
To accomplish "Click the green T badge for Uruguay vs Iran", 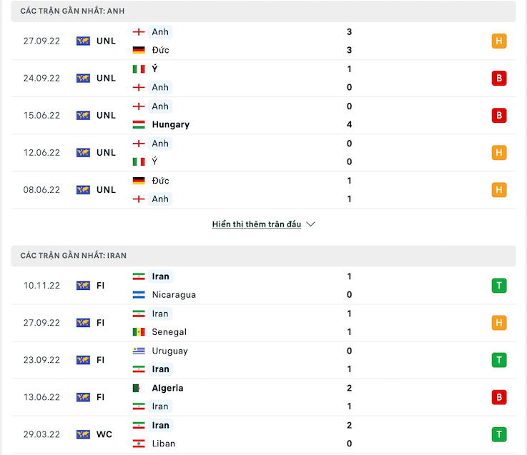I will click(x=499, y=360).
